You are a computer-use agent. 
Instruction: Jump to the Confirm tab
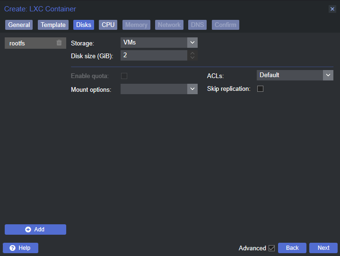pyautogui.click(x=226, y=25)
